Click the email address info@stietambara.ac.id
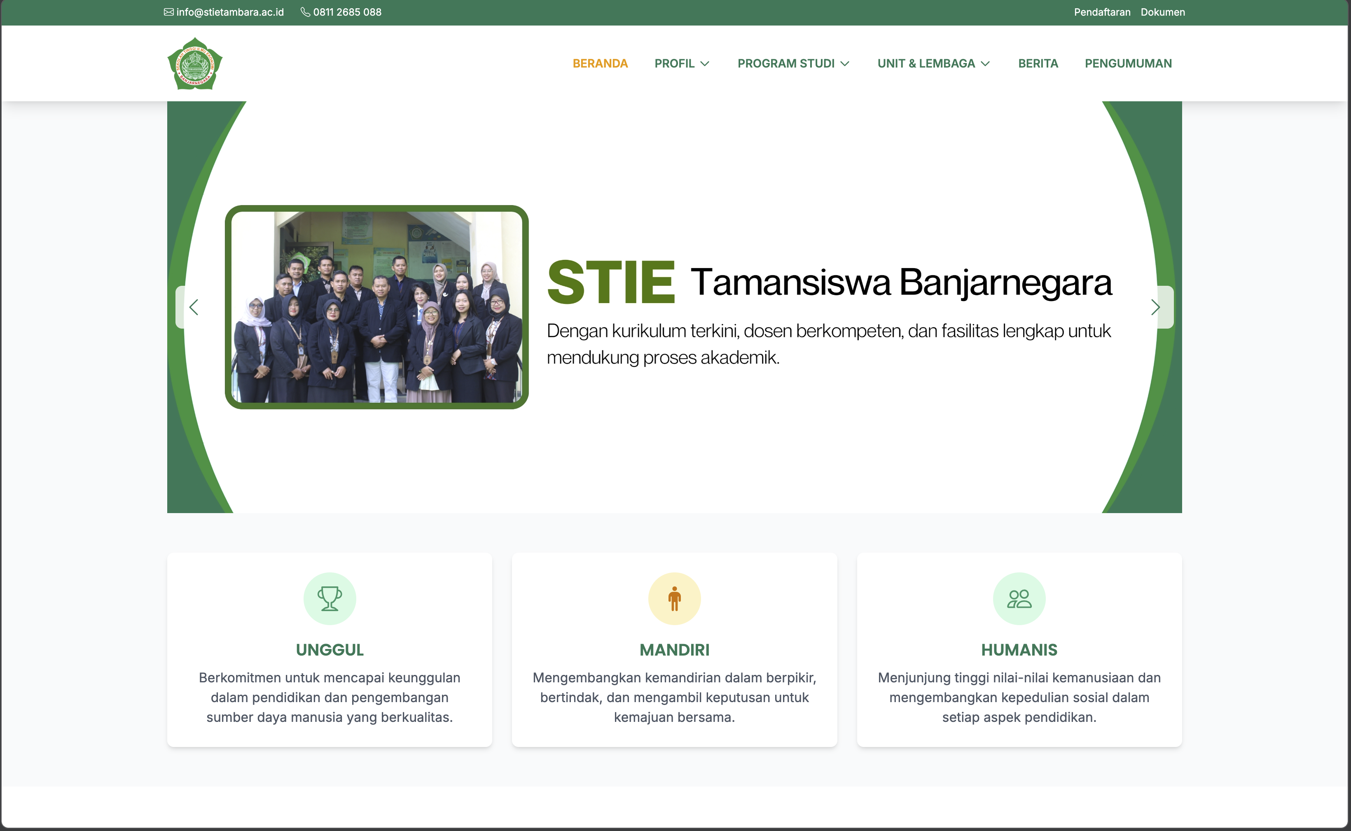 [230, 12]
